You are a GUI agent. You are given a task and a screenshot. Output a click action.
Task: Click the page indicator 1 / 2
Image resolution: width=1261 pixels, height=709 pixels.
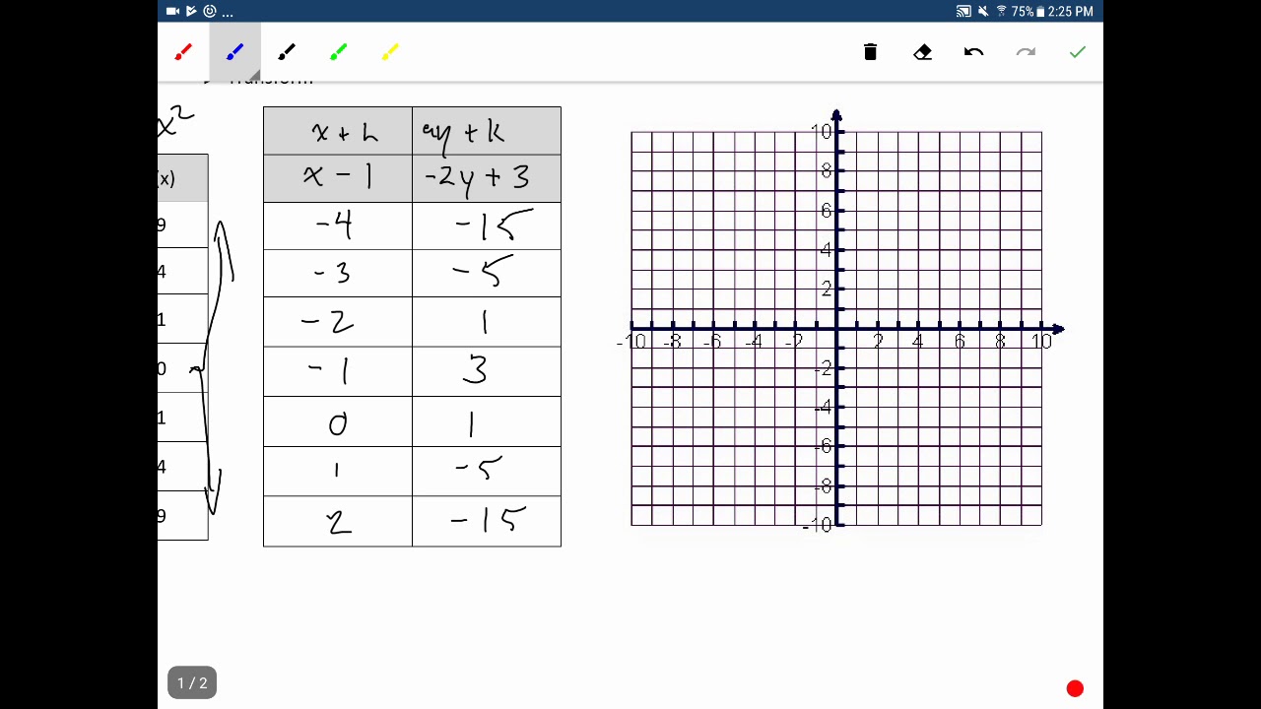tap(192, 682)
